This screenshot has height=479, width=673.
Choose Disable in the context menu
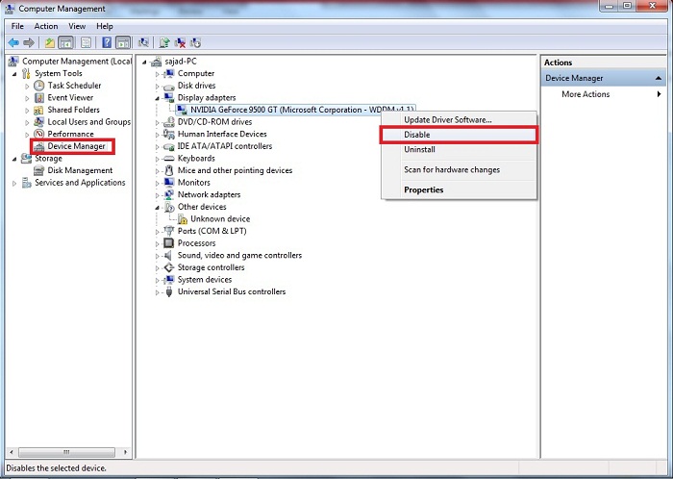pyautogui.click(x=459, y=135)
